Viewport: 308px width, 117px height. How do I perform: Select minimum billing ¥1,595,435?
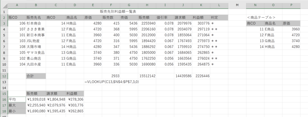click(x=56, y=111)
